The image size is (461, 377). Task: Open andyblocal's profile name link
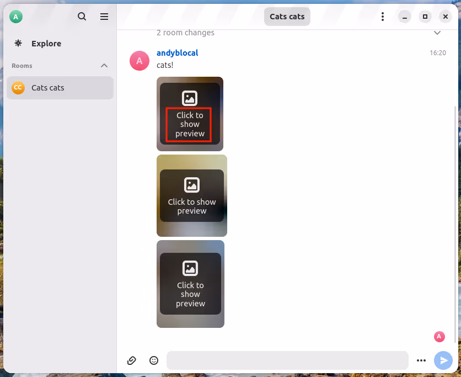coord(177,53)
